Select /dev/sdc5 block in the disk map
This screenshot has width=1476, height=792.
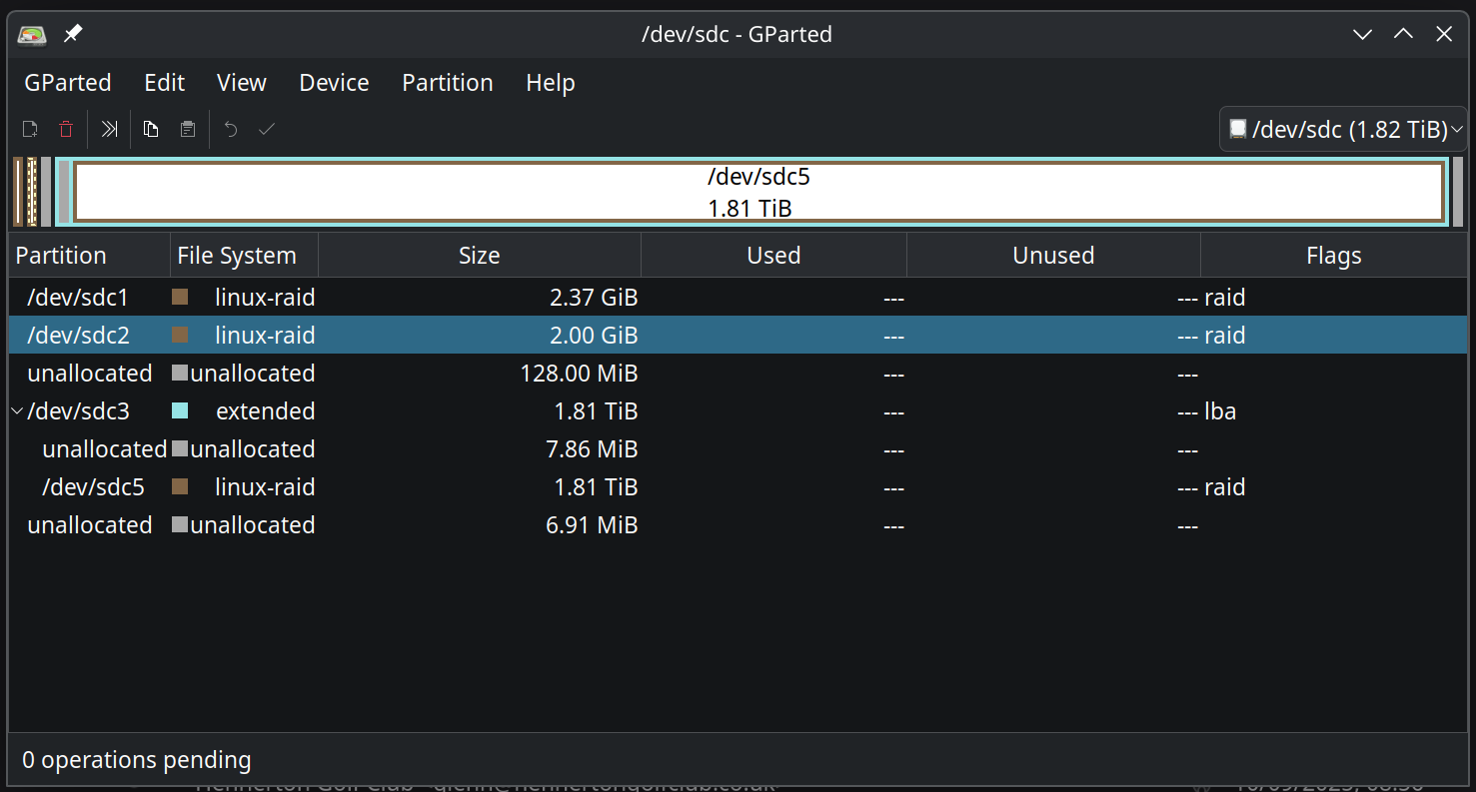pyautogui.click(x=757, y=192)
